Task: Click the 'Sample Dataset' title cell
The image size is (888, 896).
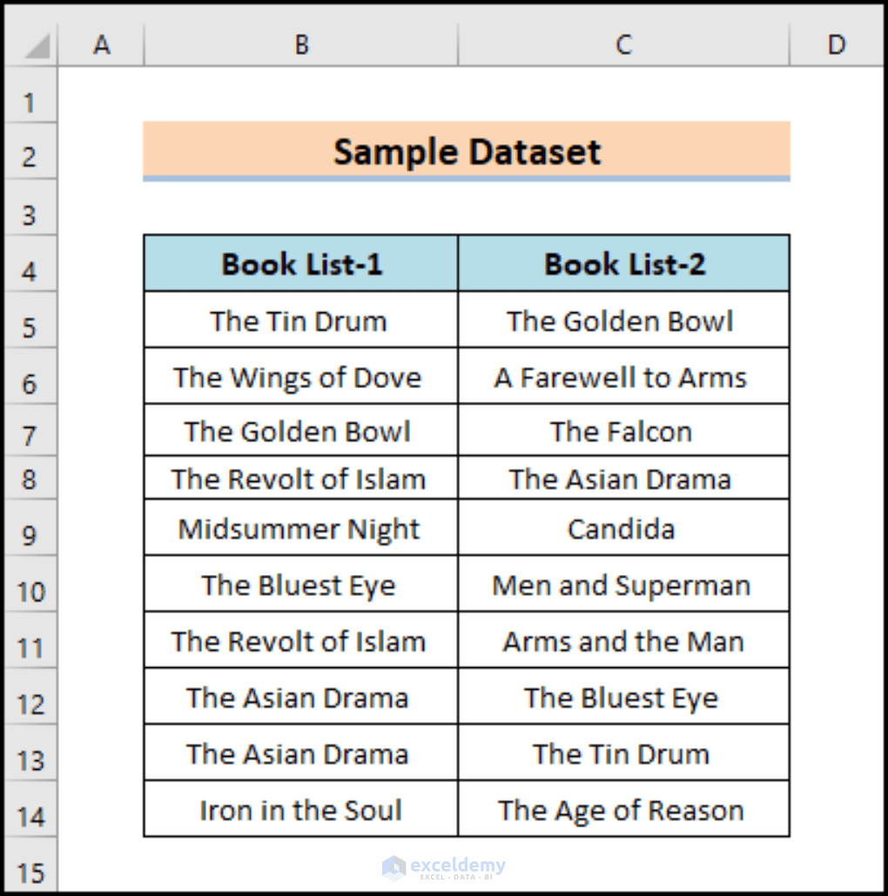Action: pos(466,151)
